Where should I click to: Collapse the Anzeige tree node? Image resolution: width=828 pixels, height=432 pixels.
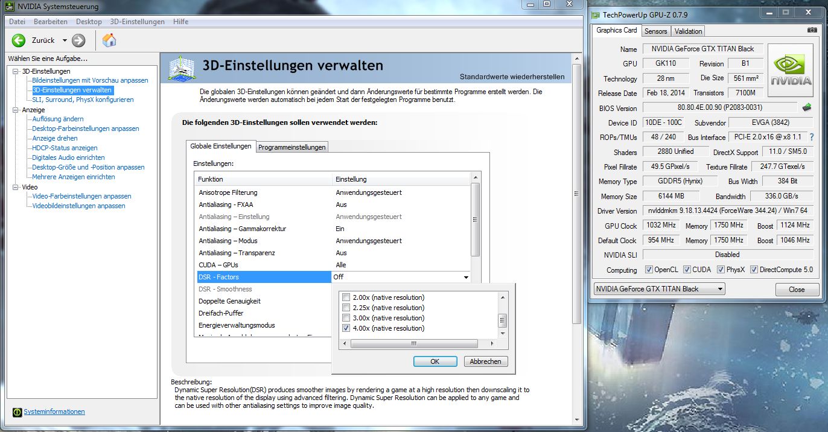(16, 110)
